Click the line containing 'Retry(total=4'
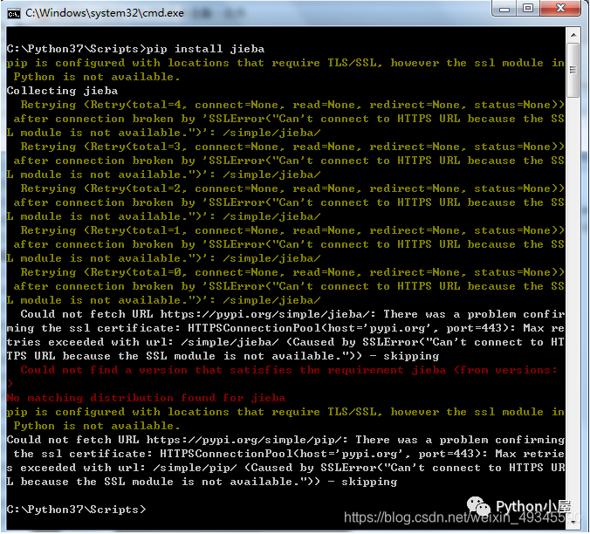This screenshot has height=534, width=590. point(292,105)
